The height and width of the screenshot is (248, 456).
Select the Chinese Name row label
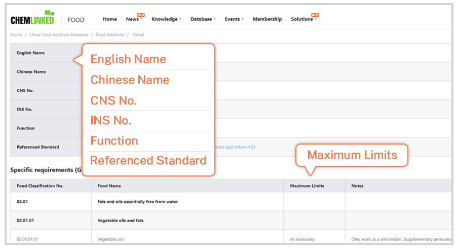click(31, 72)
